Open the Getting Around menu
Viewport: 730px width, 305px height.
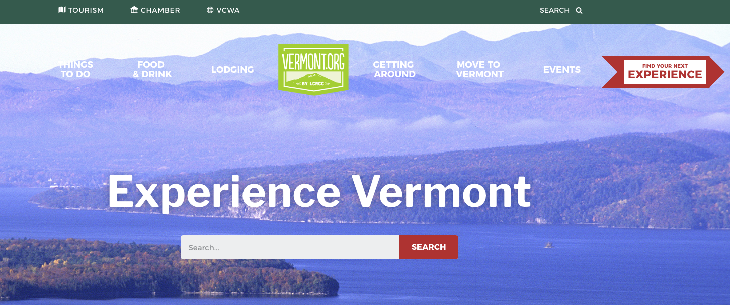[x=394, y=69]
